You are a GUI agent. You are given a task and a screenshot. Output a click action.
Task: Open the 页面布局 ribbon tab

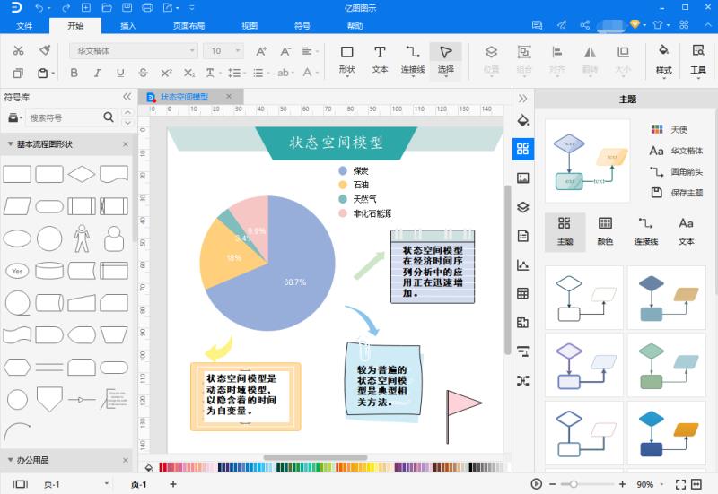click(188, 26)
